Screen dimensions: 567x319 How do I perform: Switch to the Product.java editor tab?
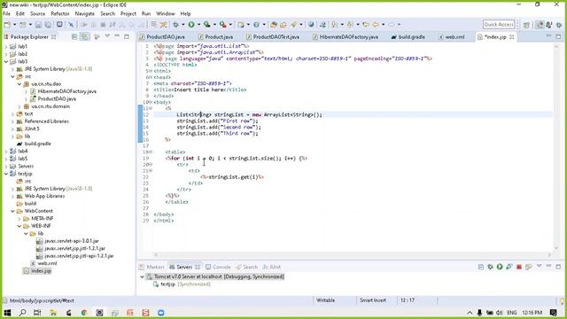pyautogui.click(x=216, y=37)
